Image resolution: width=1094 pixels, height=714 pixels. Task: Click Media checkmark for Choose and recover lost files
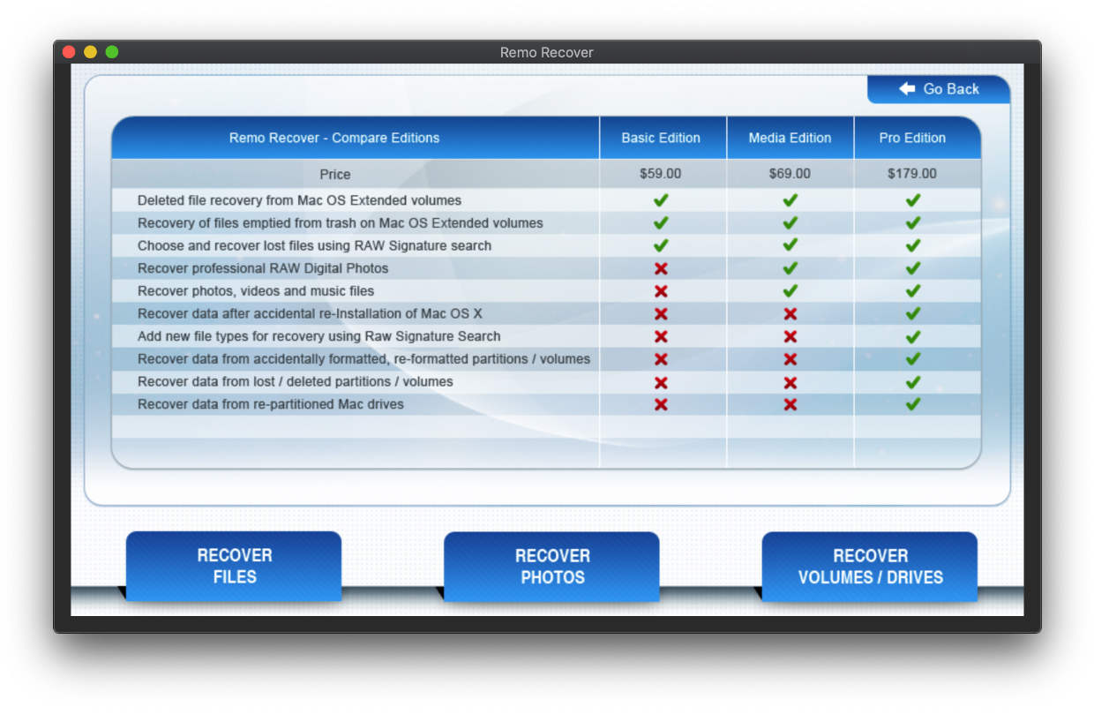tap(790, 245)
